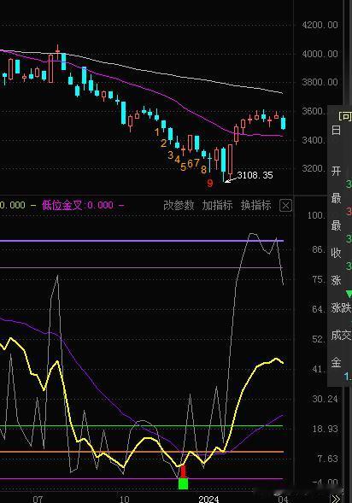Click the 金 amount label
Image resolution: width=352 pixels, height=503 pixels.
point(336,363)
